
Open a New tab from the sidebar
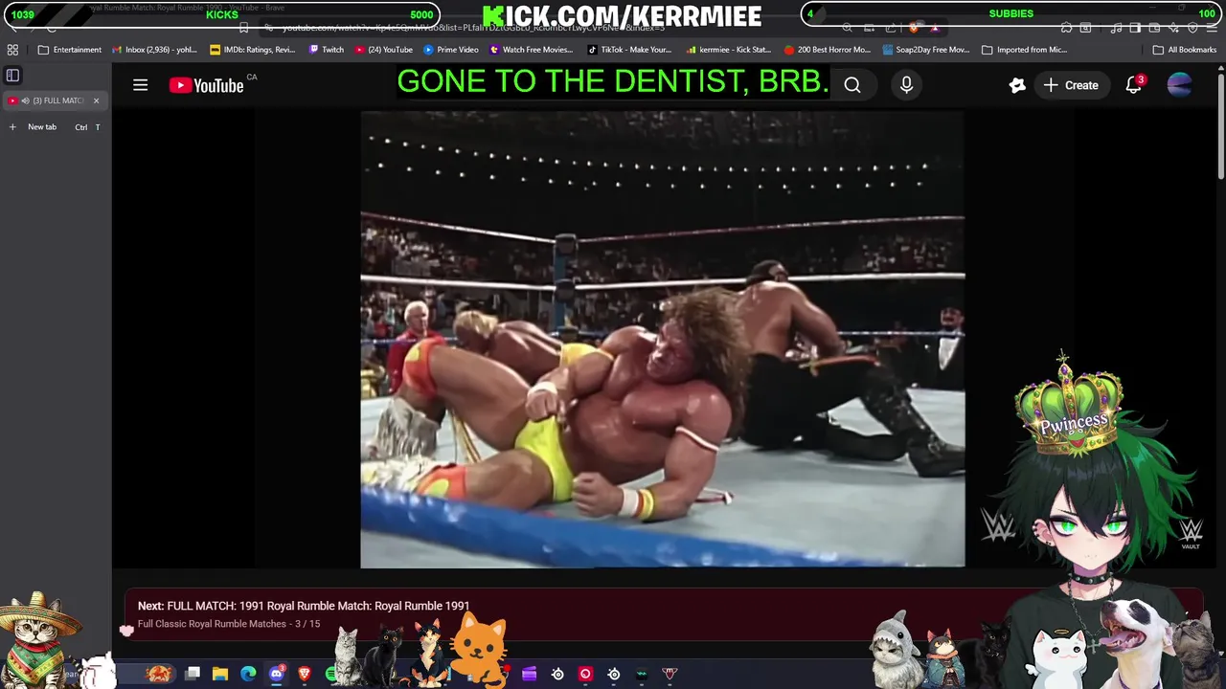click(x=41, y=126)
